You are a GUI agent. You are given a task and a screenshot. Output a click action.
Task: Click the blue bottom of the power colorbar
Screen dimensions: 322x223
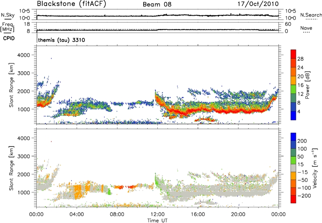pyautogui.click(x=293, y=116)
